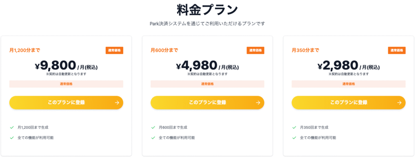
Task: Click green checkmark beside 月600回まで生成
Action: 153,127
